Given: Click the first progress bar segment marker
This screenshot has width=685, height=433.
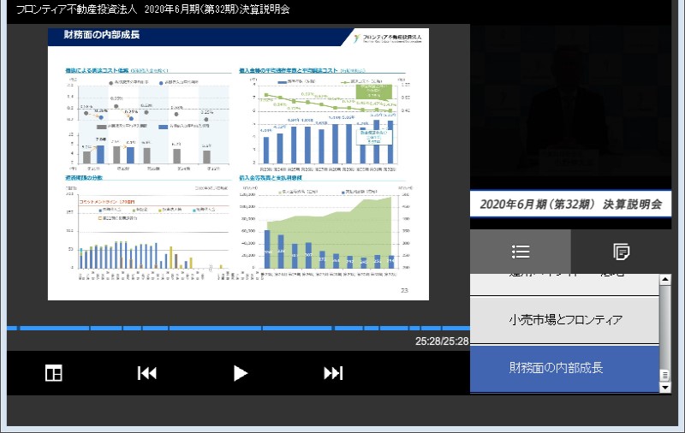Looking at the screenshot, I should coord(18,328).
